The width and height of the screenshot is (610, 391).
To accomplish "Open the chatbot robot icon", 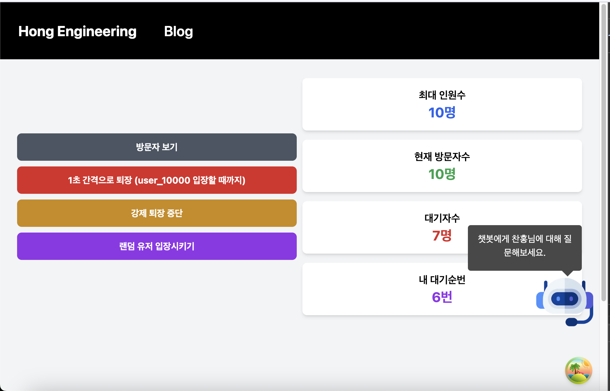I will (564, 298).
